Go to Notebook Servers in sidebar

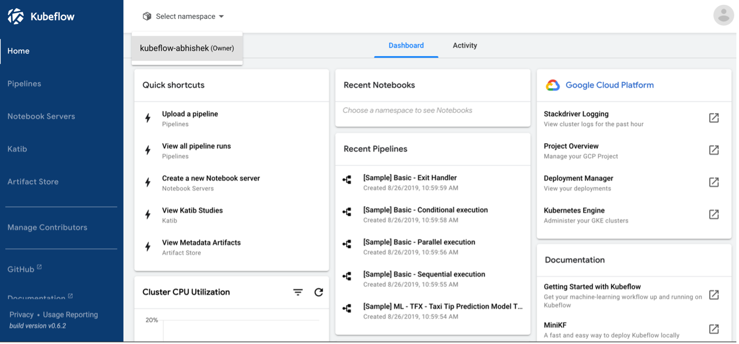click(x=41, y=116)
